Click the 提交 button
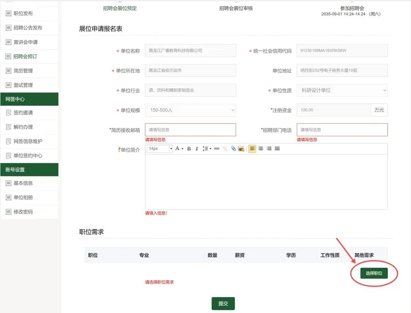Screen dimensions: 411x313 click(x=223, y=303)
